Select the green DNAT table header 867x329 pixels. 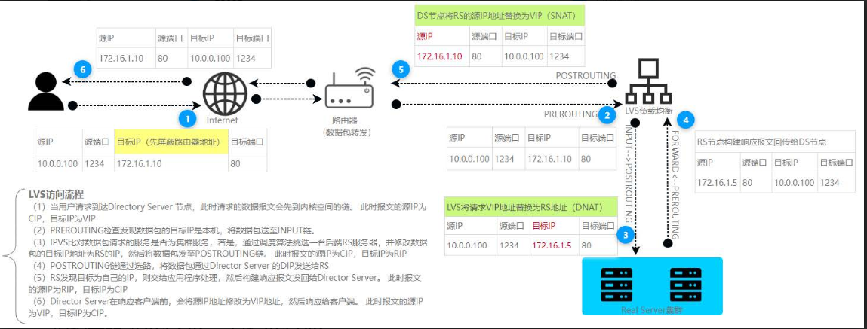[x=531, y=206]
